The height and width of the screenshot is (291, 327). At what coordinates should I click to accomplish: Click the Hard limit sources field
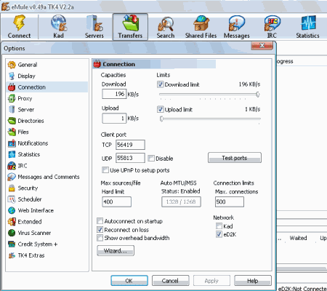[117, 202]
